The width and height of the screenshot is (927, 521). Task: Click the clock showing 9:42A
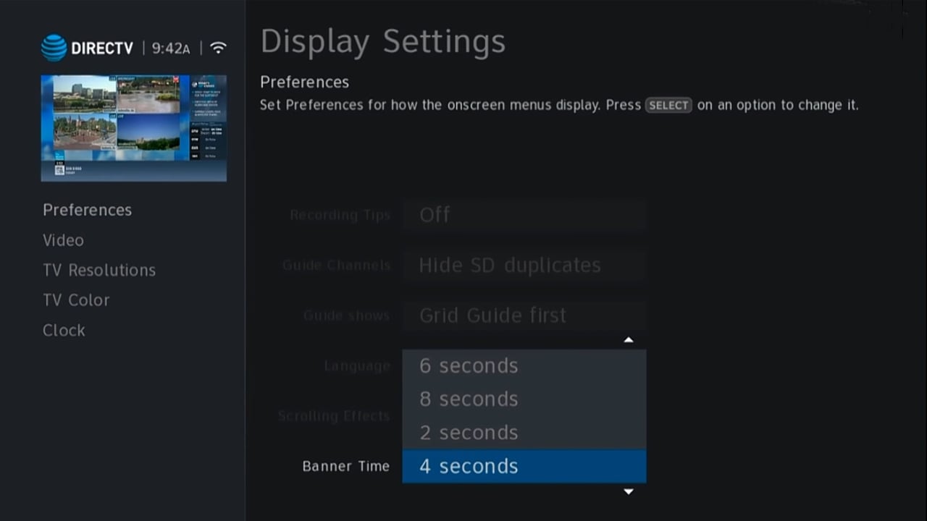pos(170,48)
